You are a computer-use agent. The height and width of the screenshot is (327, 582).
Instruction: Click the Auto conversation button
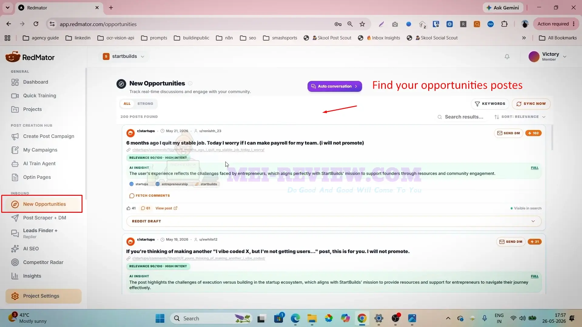[335, 86]
